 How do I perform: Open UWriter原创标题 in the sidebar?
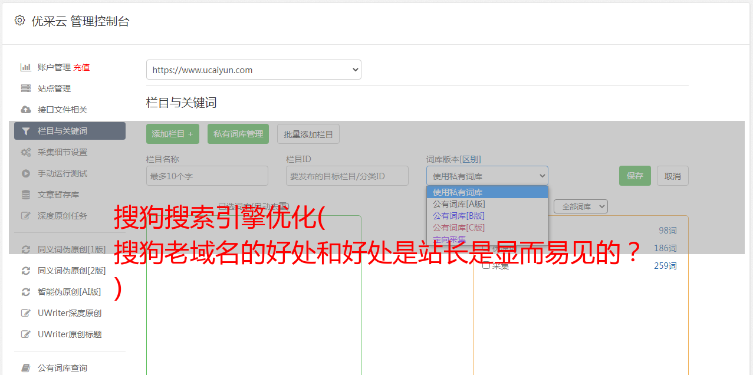70,334
